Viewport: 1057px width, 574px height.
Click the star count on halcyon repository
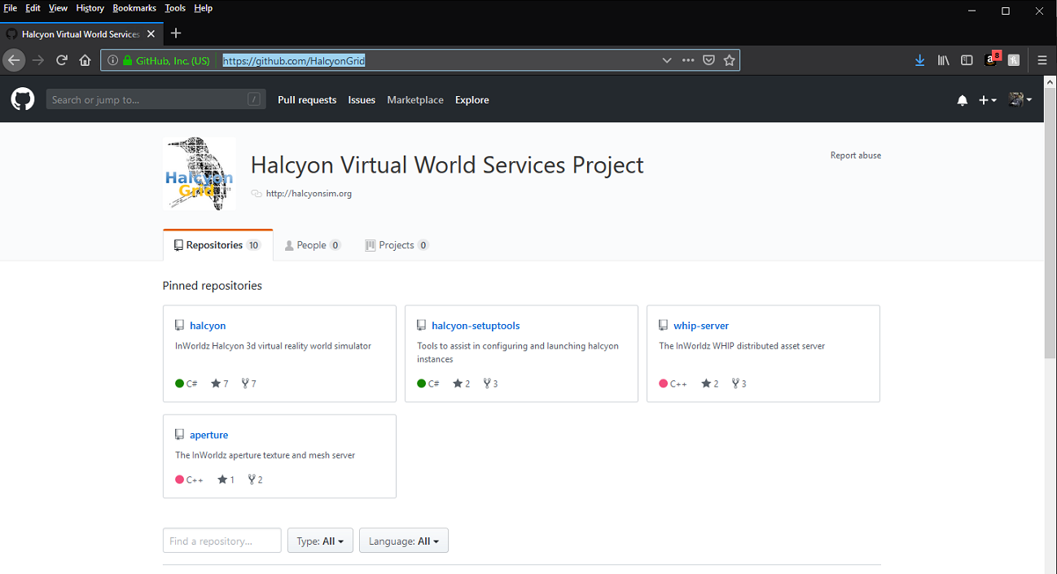point(220,383)
